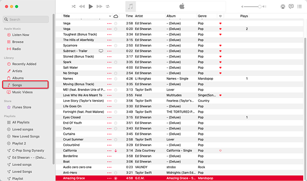
Task: Open more options for Names
Action: pos(109,79)
